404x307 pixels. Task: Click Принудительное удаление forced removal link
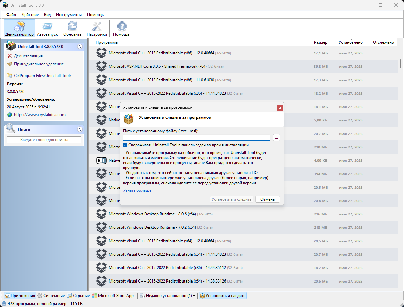(x=39, y=64)
